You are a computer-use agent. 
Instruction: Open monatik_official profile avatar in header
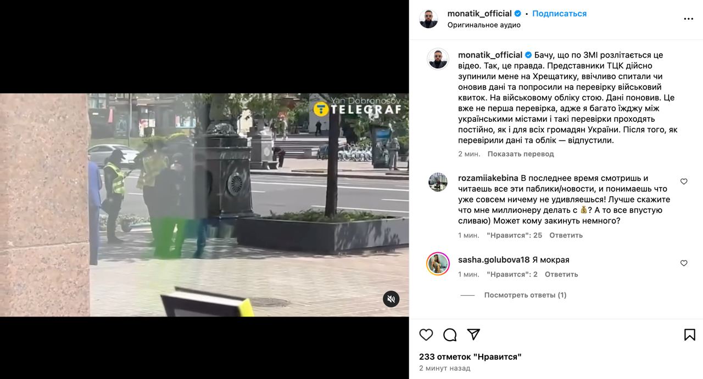click(428, 19)
